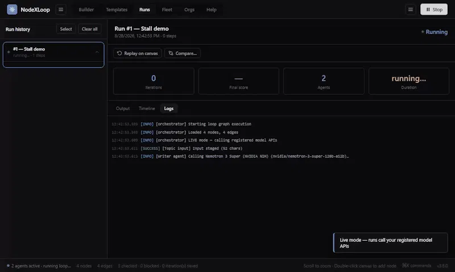Dismiss the Live mode toast notification
The image size is (455, 272).
[390, 242]
